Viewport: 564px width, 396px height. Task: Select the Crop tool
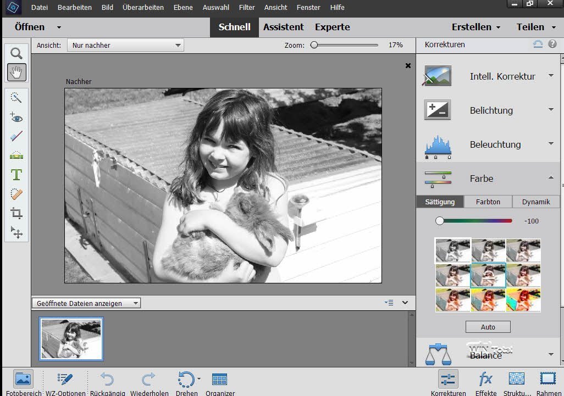[x=16, y=214]
